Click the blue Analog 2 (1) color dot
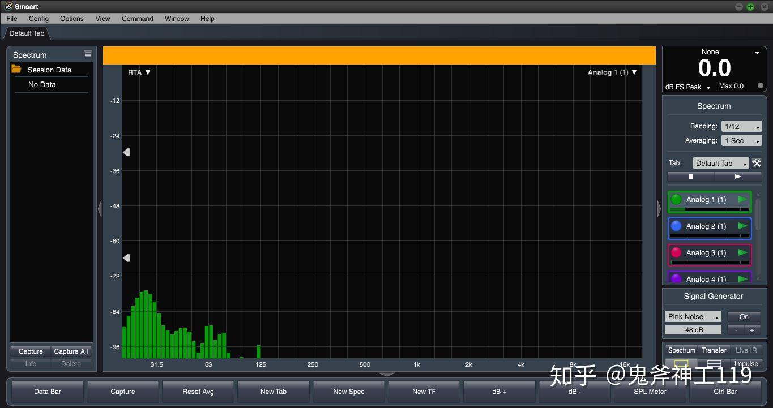This screenshot has width=773, height=408. point(676,226)
